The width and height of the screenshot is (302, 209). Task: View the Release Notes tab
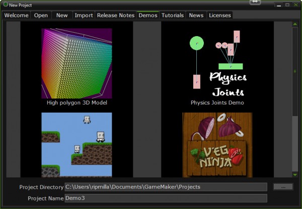point(115,15)
